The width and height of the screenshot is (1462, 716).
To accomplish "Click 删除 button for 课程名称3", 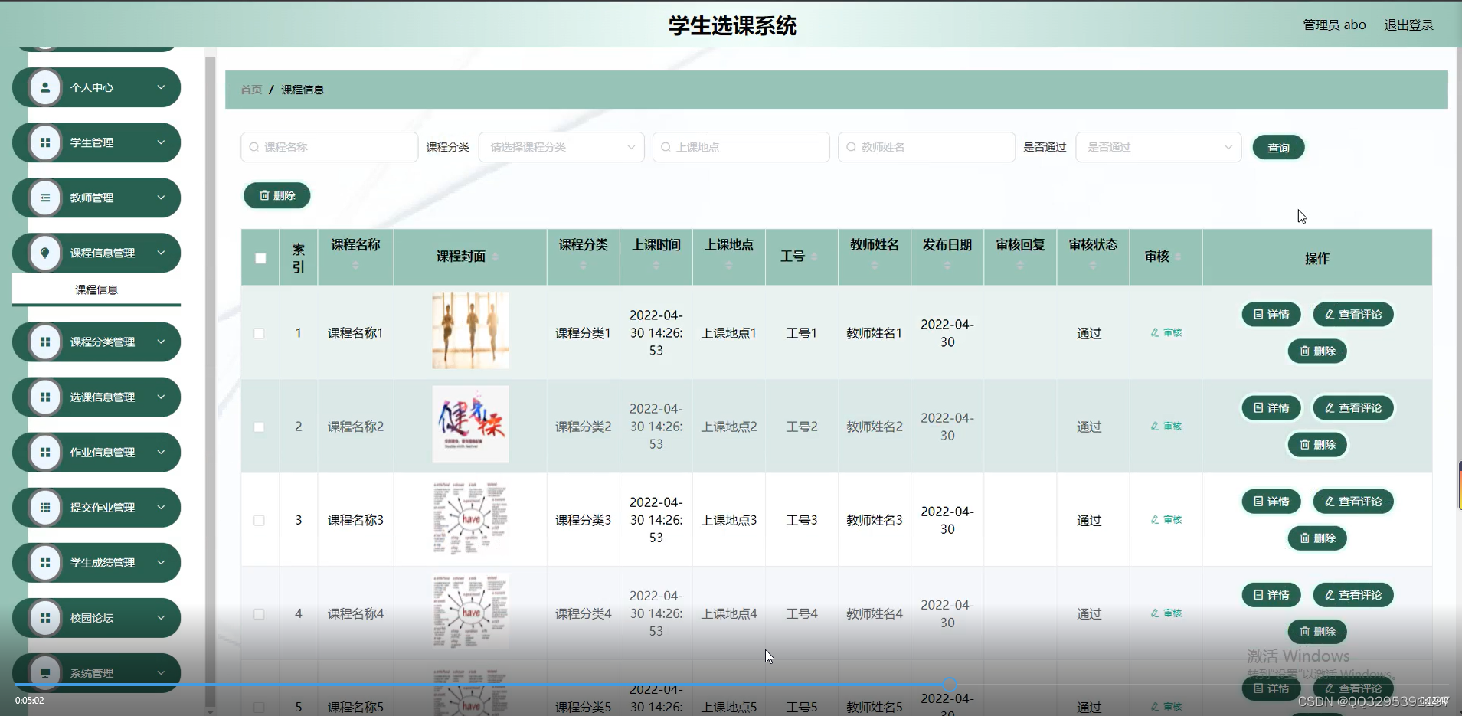I will point(1317,538).
